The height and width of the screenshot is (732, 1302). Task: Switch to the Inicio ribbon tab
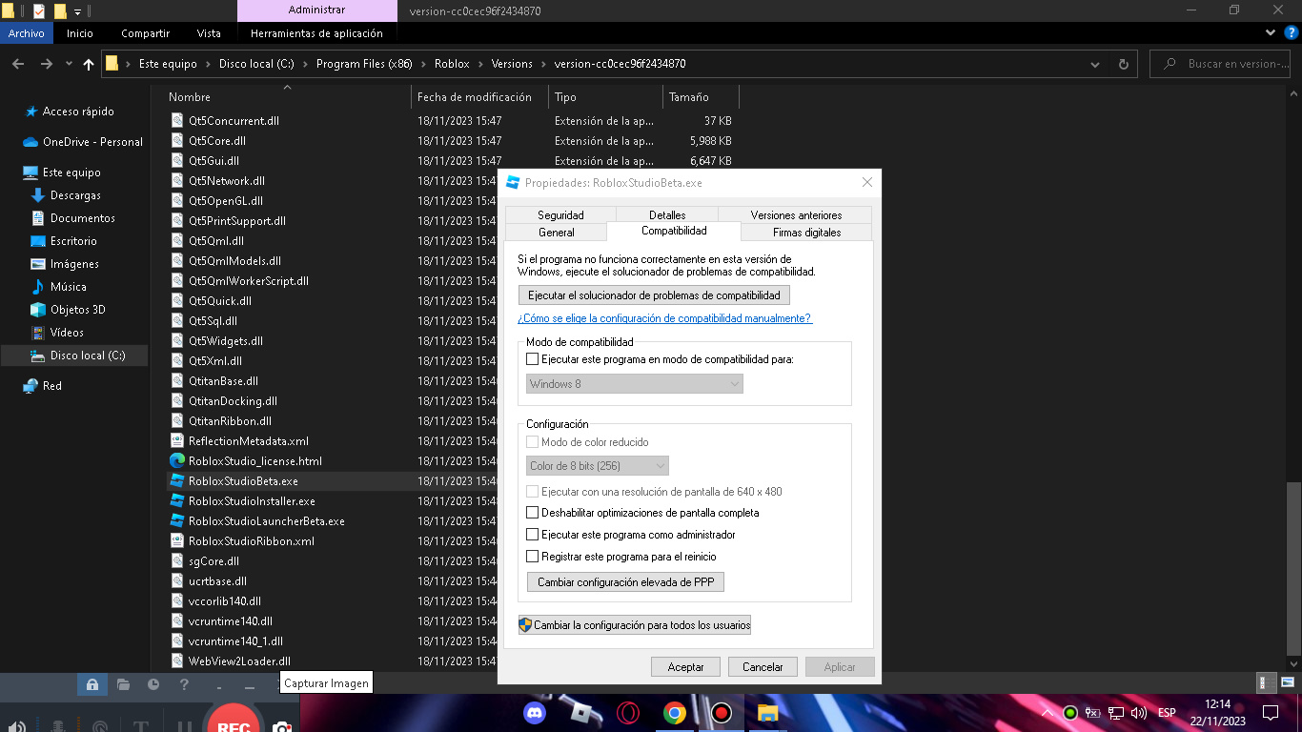click(x=80, y=32)
